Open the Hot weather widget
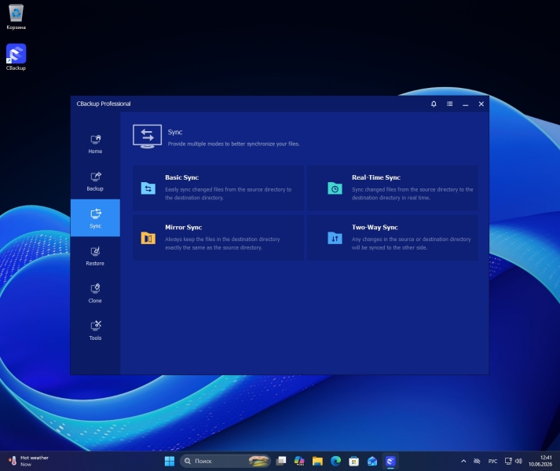This screenshot has height=471, width=560. tap(28, 461)
